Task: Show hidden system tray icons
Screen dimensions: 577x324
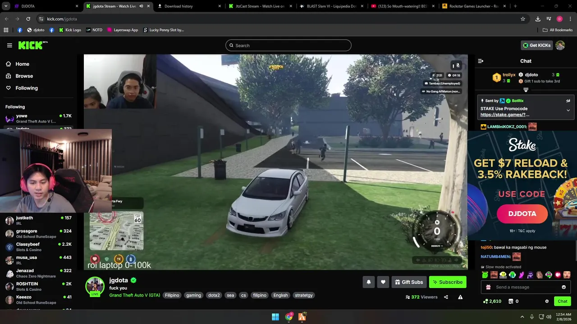Action: (522, 317)
